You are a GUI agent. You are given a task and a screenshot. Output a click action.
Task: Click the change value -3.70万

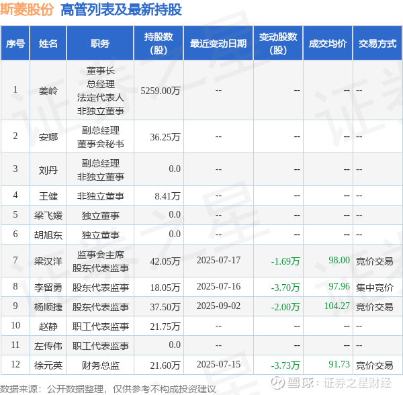click(x=285, y=288)
